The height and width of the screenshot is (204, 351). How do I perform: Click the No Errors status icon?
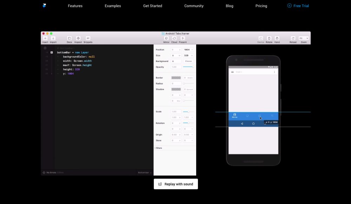pos(44,173)
